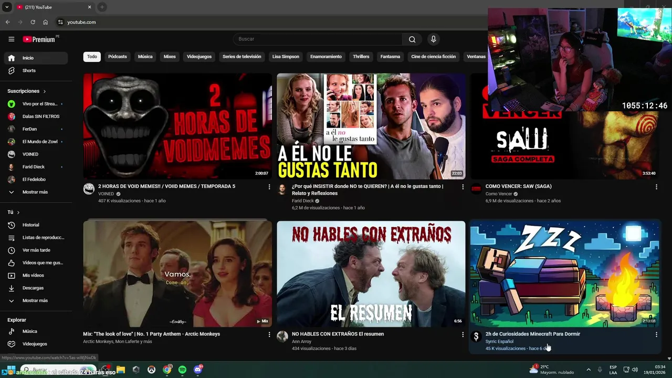Open Farid Dieck channel in sidebar
The image size is (672, 378).
36,167
